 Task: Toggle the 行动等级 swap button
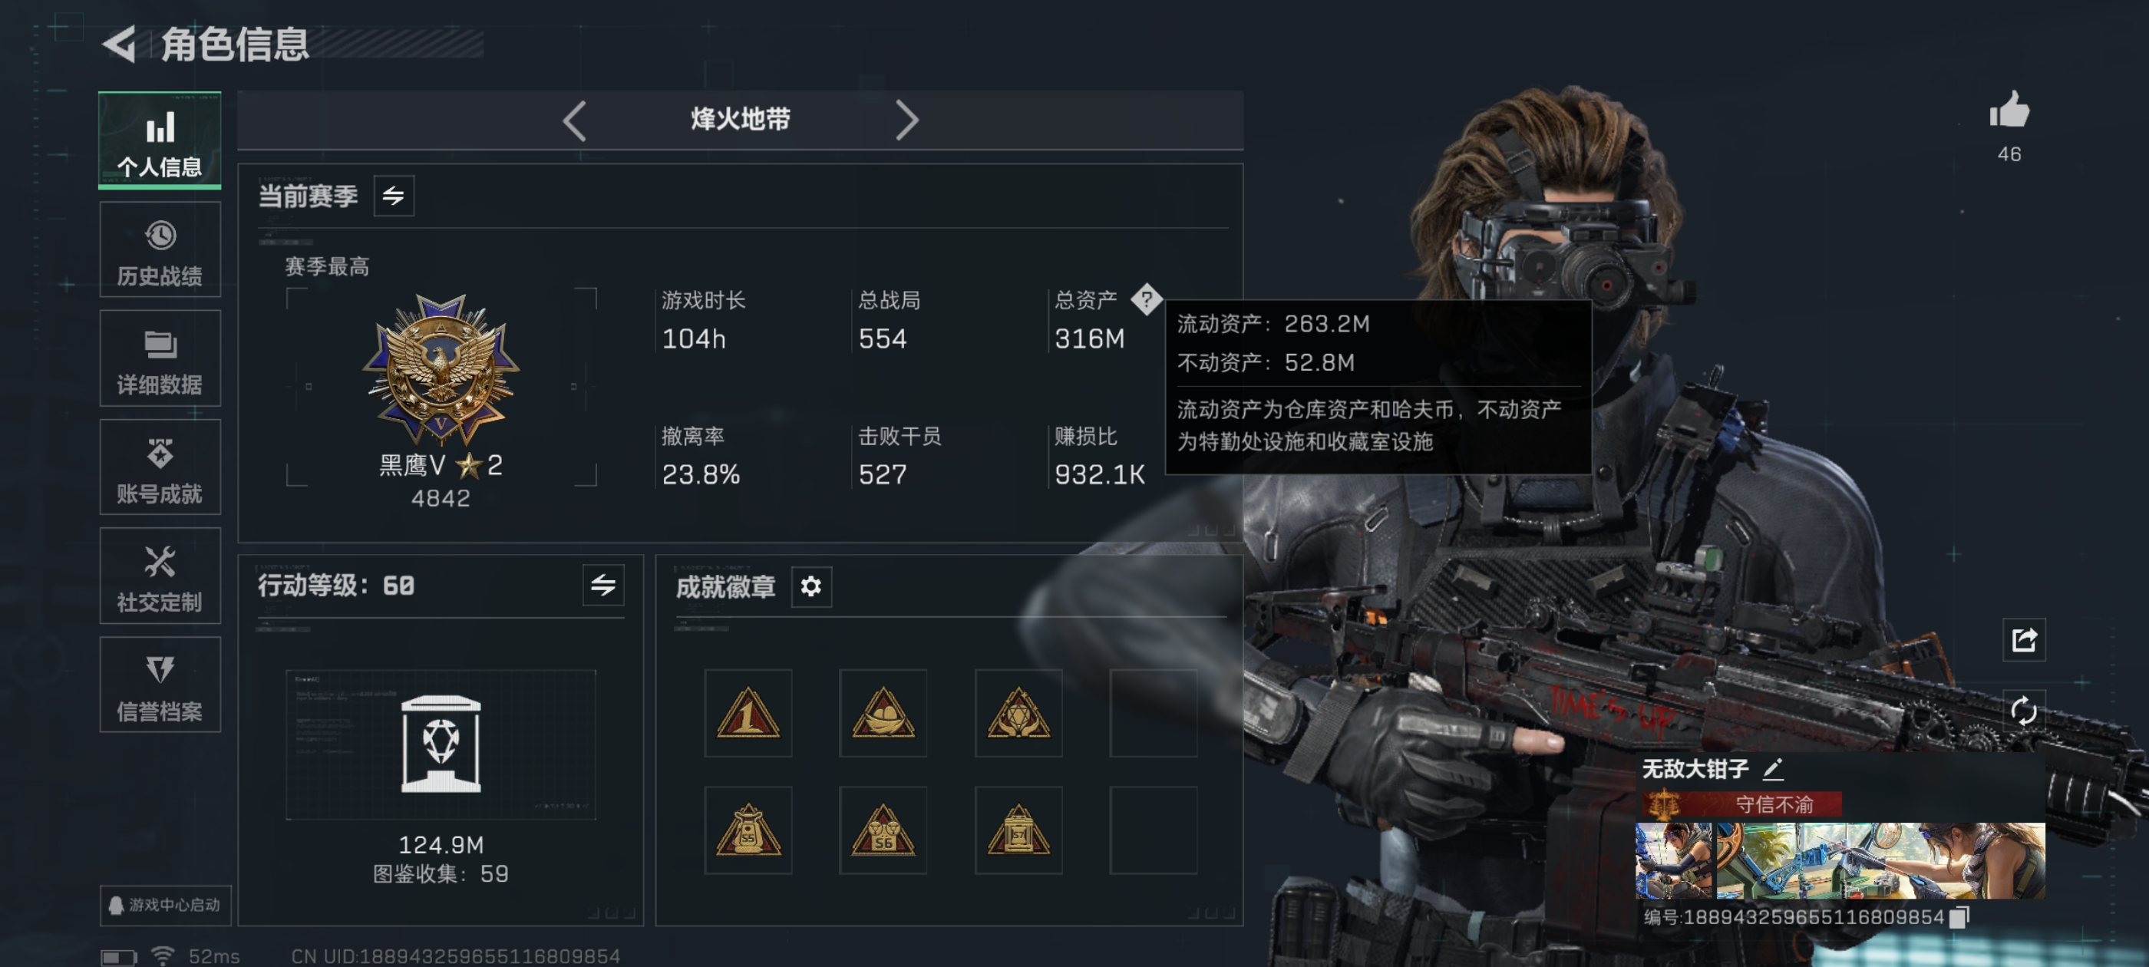point(603,585)
